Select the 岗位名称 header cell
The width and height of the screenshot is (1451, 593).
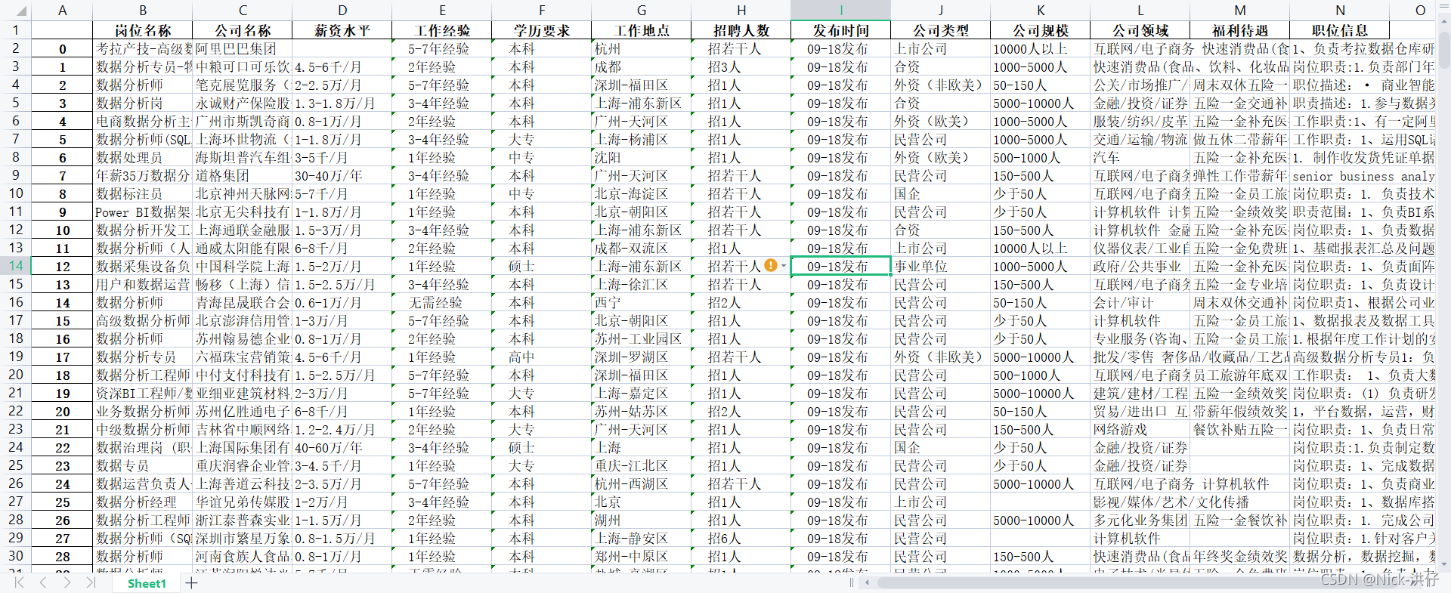pos(143,30)
